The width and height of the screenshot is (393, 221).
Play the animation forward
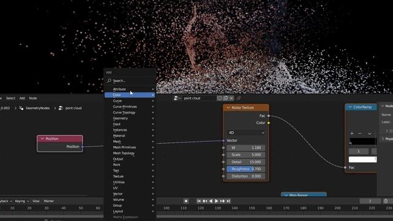(217, 201)
